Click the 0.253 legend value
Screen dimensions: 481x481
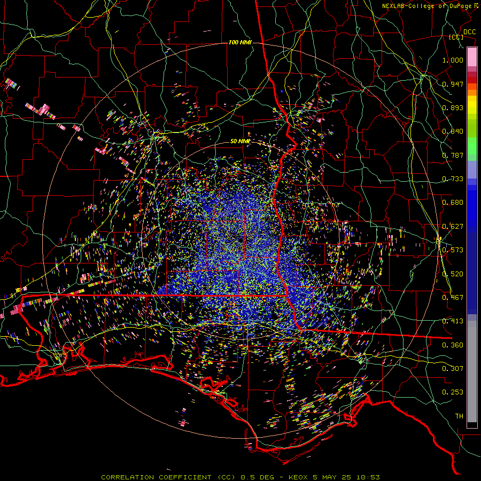click(x=453, y=392)
